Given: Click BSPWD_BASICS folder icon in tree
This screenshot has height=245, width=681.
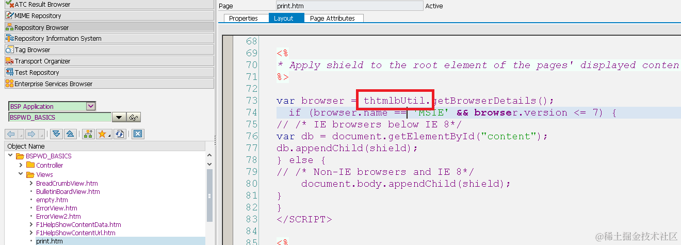Looking at the screenshot, I should click(x=20, y=156).
